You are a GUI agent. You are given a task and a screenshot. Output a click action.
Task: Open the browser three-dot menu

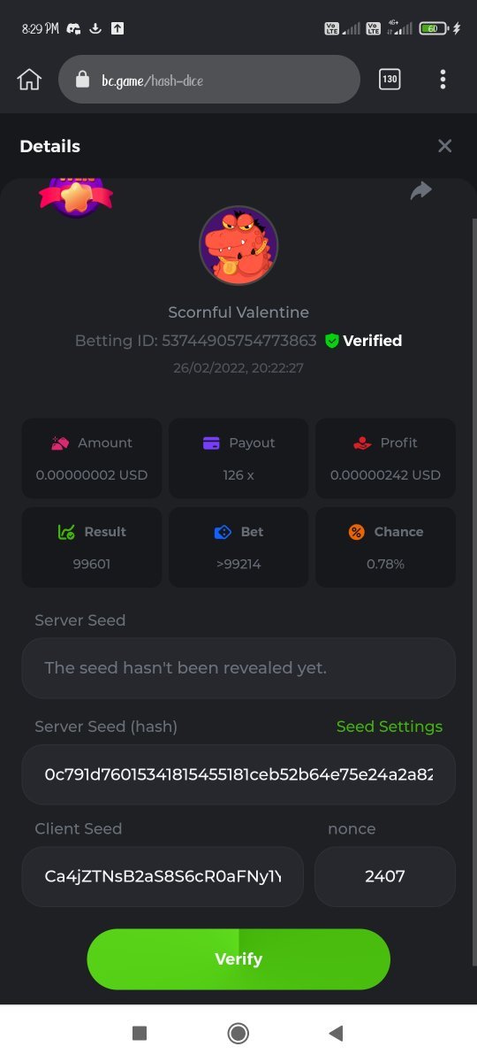[x=443, y=80]
